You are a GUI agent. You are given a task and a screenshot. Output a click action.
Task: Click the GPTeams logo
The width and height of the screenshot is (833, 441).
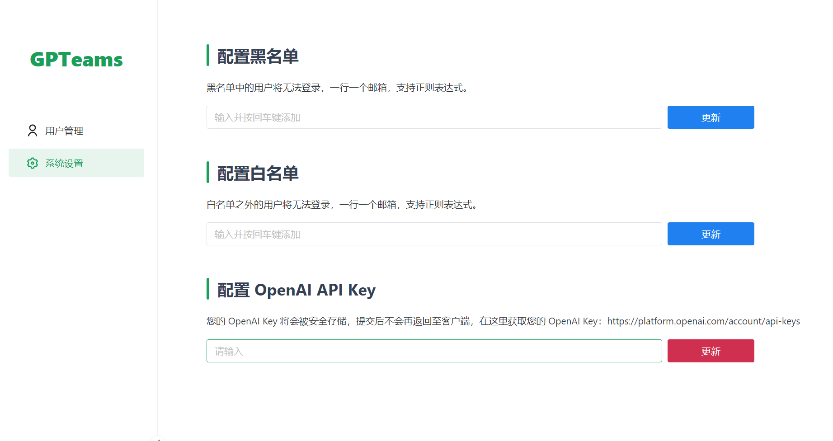tap(76, 60)
